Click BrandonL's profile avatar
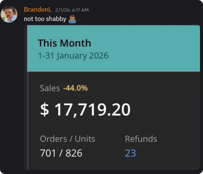The height and width of the screenshot is (174, 203). 9,14
